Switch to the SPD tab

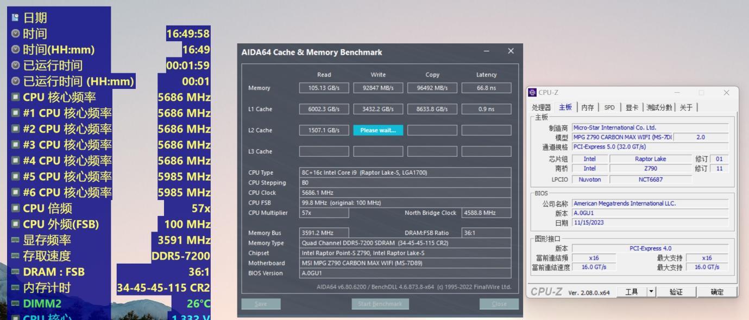pos(609,107)
